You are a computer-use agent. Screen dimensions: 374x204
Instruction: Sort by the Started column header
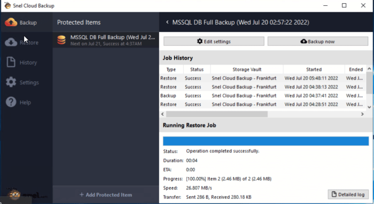click(x=314, y=69)
